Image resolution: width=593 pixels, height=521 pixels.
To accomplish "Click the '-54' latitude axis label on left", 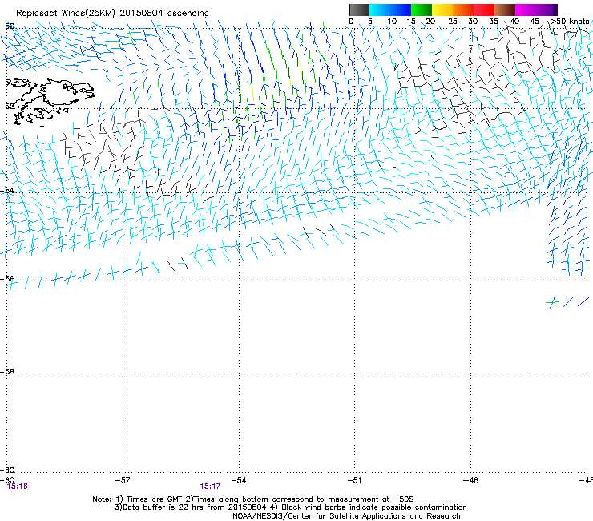I will 7,190.
